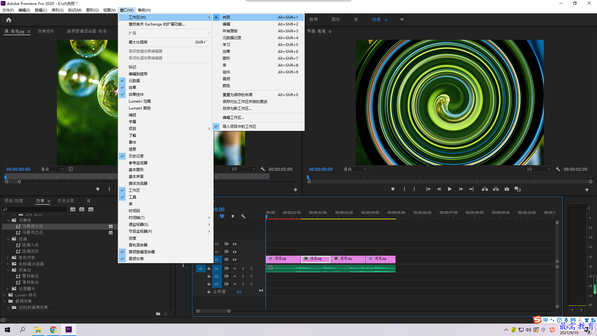This screenshot has height=336, width=597.
Task: Click the 图形 workspace tab
Action: [336, 19]
